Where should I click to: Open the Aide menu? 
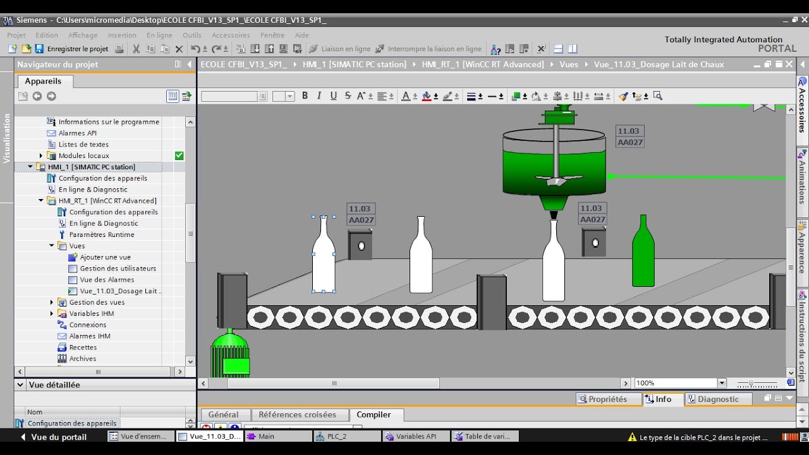tap(302, 35)
